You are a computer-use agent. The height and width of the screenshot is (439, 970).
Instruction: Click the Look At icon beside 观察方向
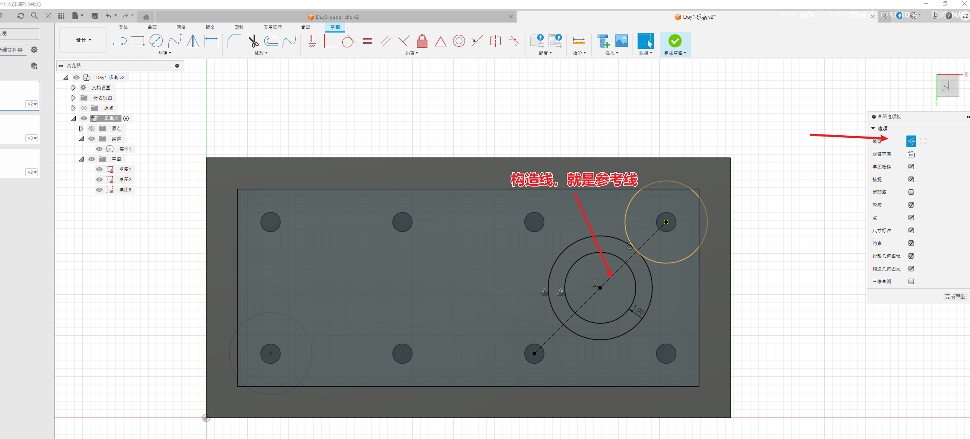[911, 154]
